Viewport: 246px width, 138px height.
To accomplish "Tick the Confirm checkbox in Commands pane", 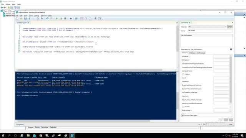I will coord(183,74).
